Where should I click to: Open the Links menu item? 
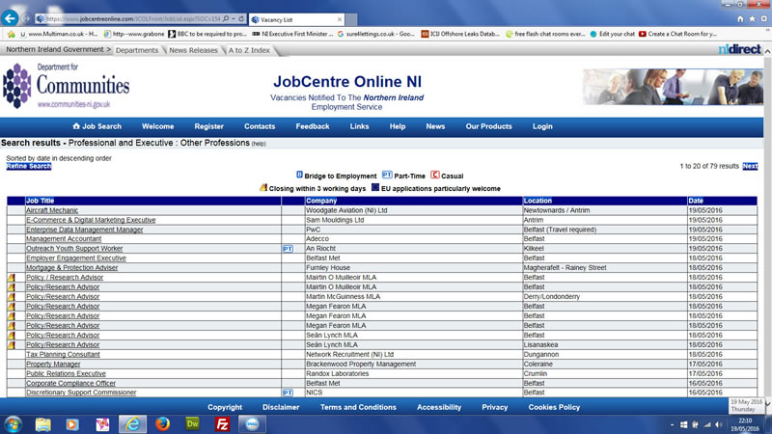359,126
